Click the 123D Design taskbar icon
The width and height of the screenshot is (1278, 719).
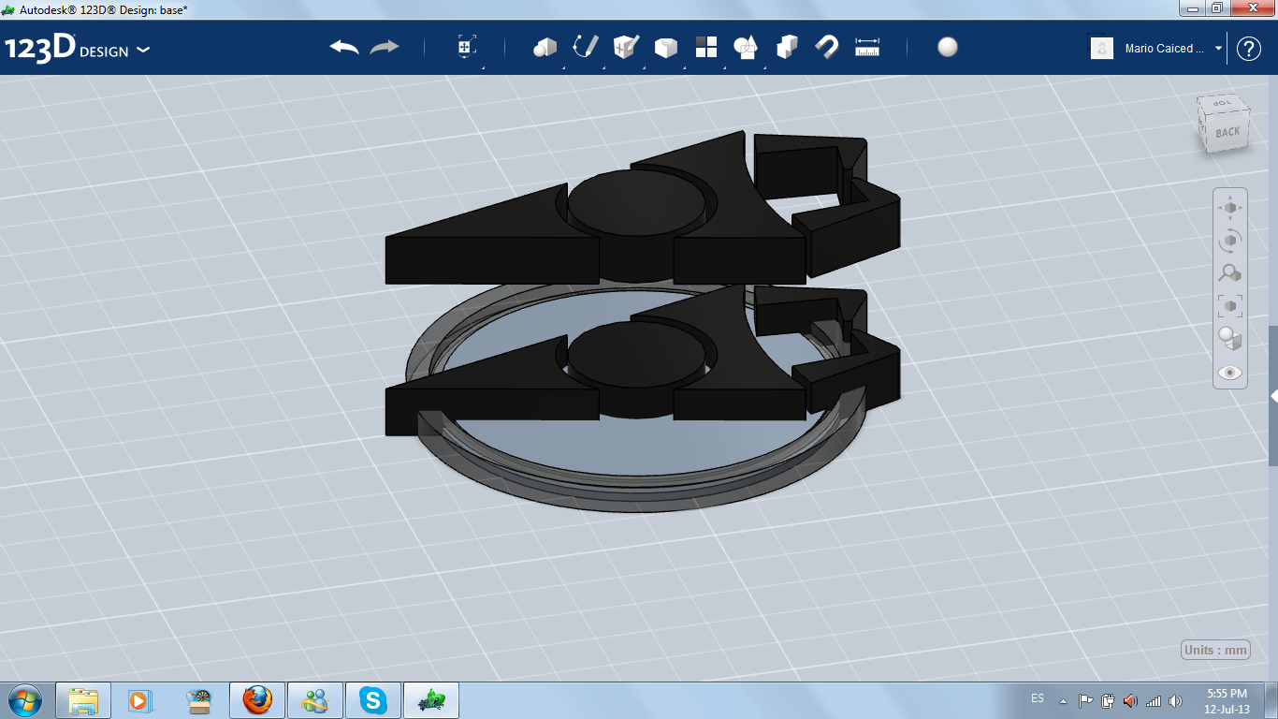[431, 700]
